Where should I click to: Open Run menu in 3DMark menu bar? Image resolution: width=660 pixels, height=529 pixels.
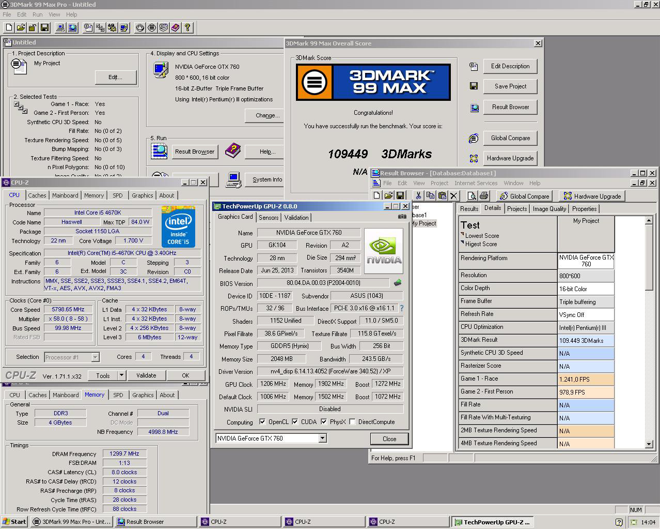point(37,14)
